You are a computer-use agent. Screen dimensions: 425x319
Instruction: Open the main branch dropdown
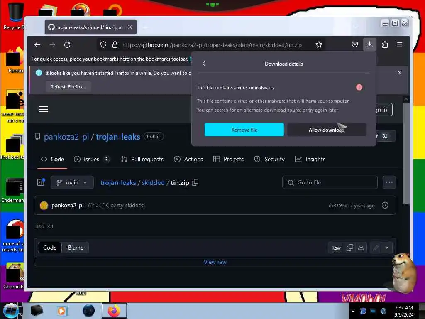pyautogui.click(x=72, y=182)
